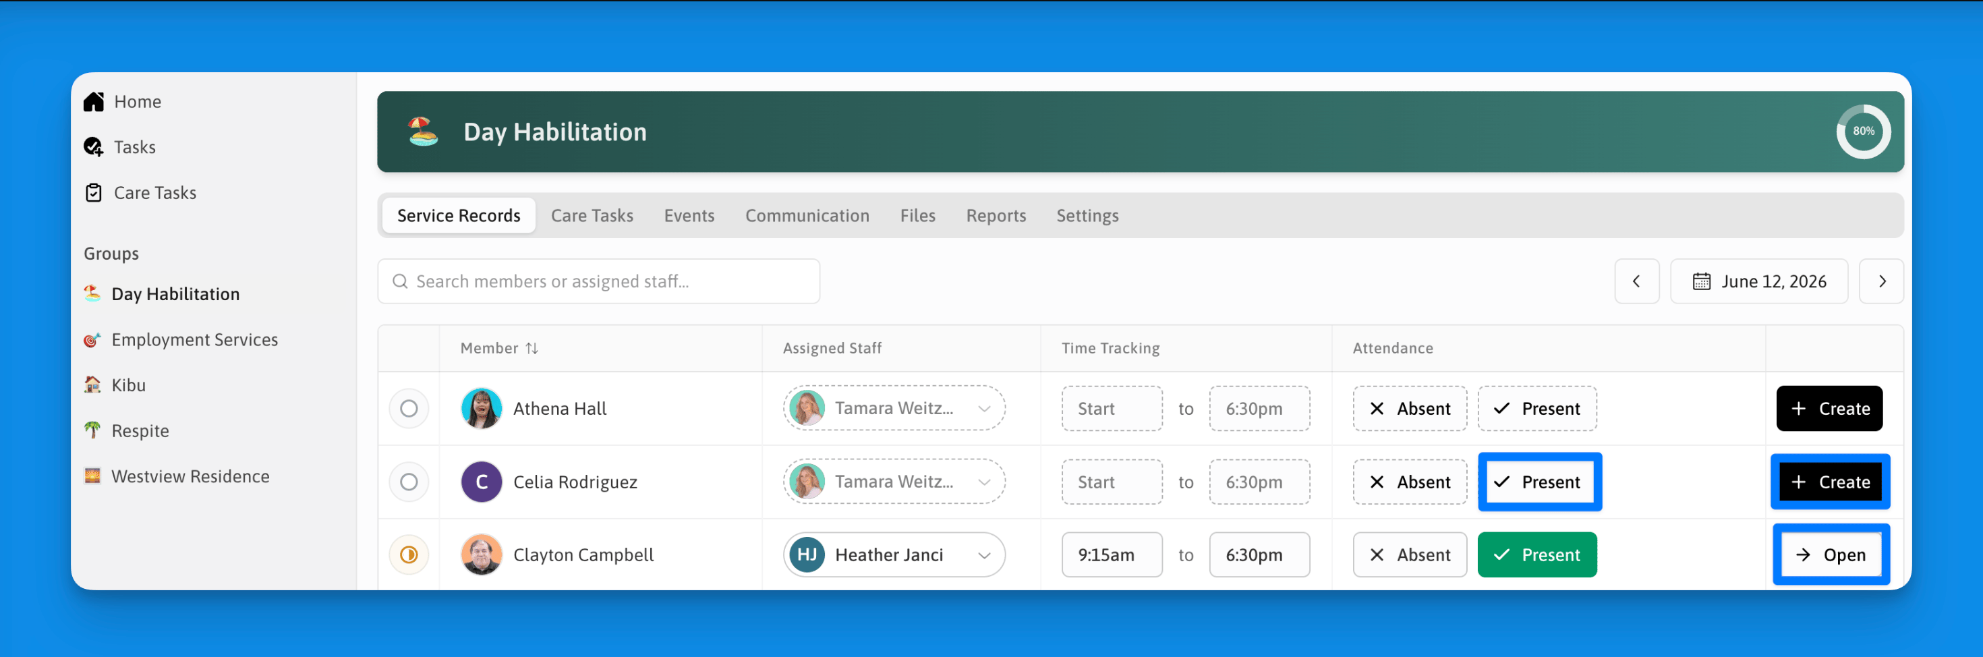Click the calendar icon beside June 12, 2026

click(x=1701, y=281)
